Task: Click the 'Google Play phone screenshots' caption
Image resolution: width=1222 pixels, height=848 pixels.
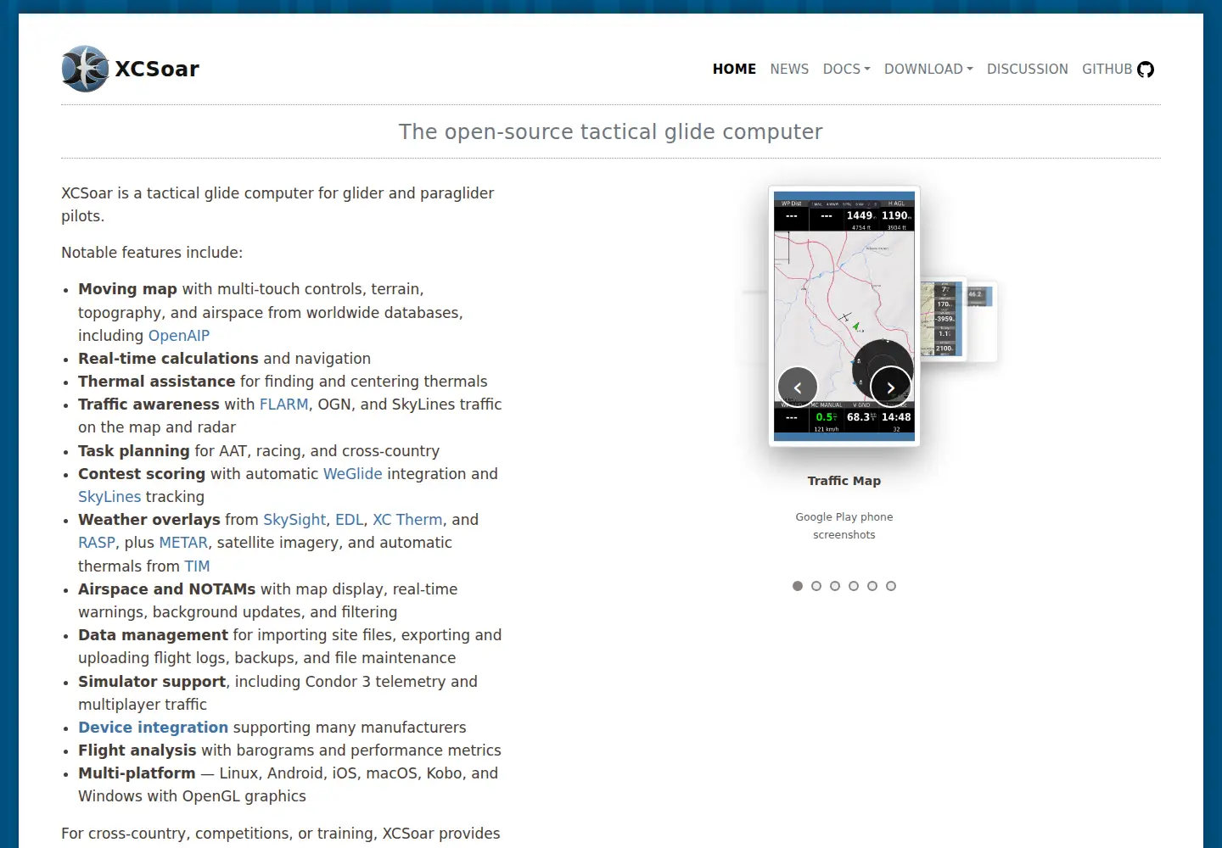Action: pos(844,526)
